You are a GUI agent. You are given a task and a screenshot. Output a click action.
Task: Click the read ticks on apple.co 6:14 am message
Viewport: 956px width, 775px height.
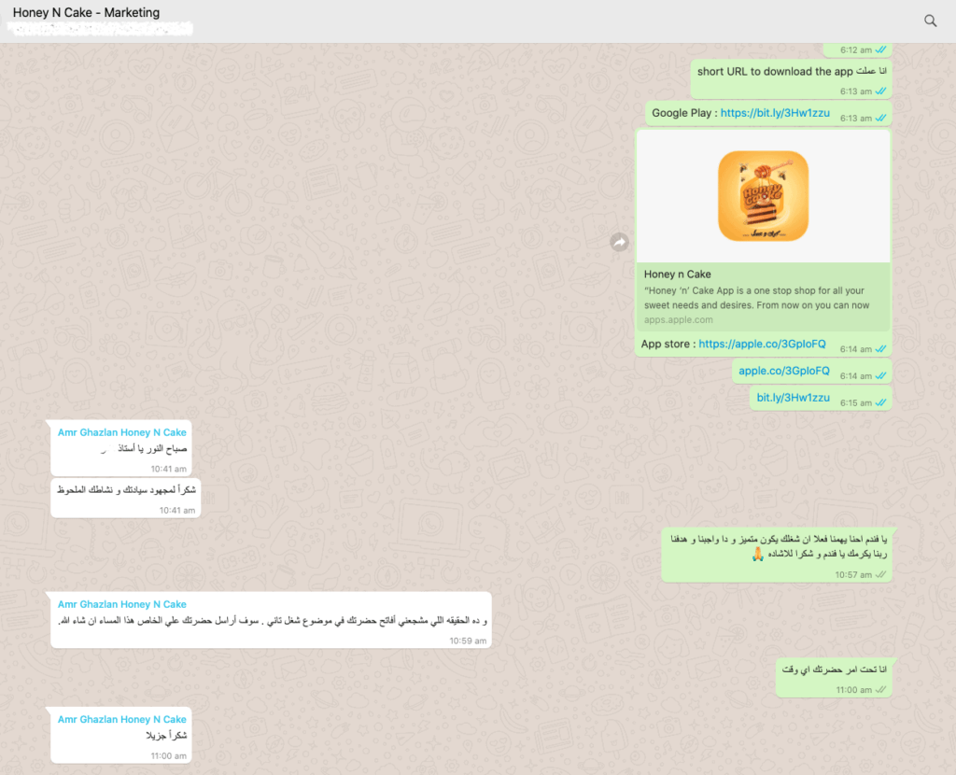click(x=881, y=376)
